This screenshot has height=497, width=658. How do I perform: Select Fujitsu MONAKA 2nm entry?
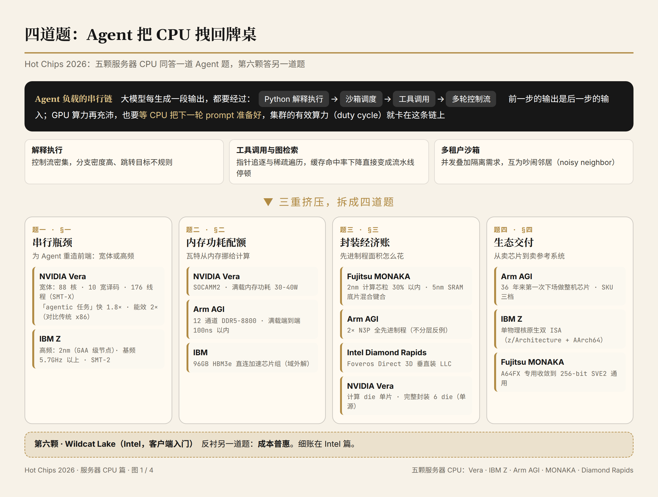(406, 286)
